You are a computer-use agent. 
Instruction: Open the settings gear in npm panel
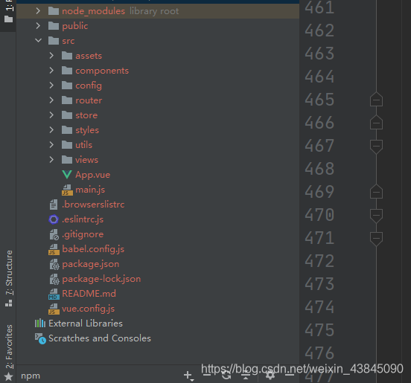pos(270,376)
